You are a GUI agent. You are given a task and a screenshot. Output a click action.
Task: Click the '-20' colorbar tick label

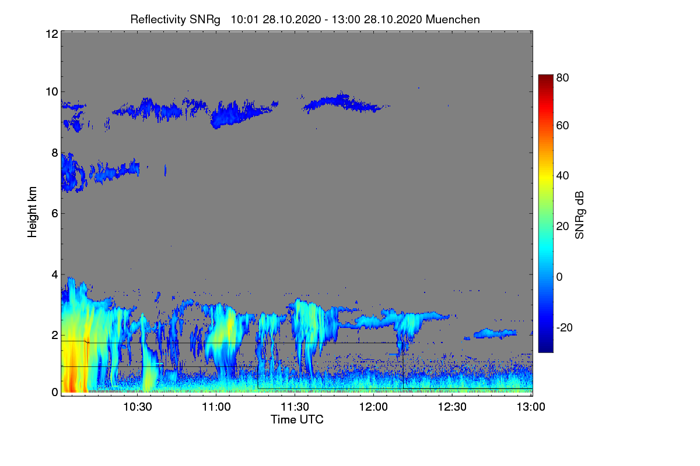tap(564, 327)
